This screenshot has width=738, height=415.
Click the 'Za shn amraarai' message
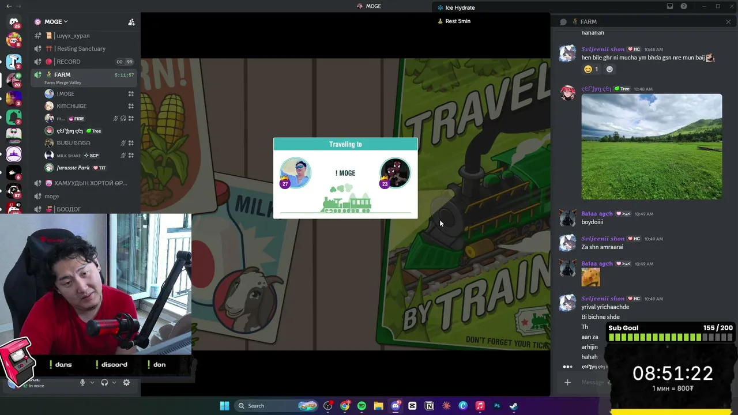point(602,247)
